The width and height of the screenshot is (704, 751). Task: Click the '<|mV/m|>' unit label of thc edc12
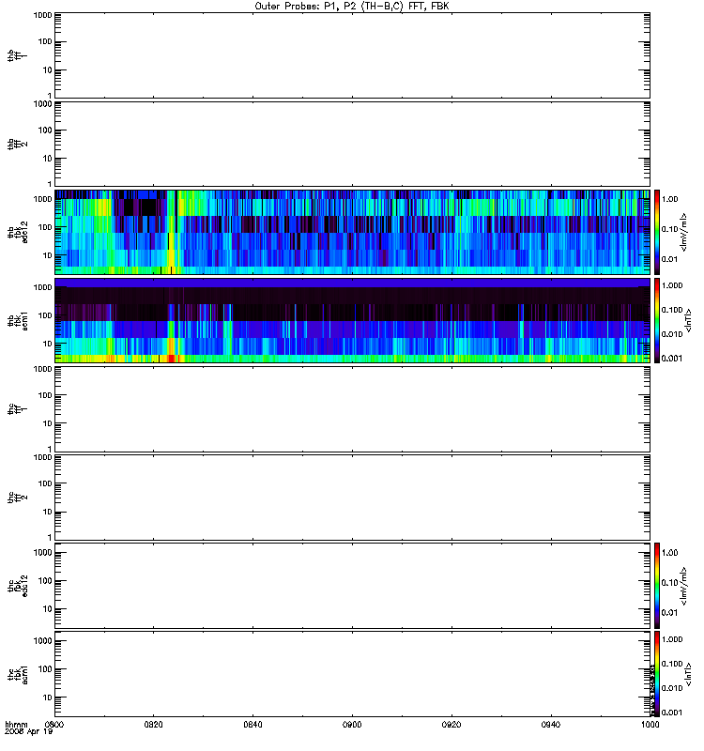click(684, 586)
